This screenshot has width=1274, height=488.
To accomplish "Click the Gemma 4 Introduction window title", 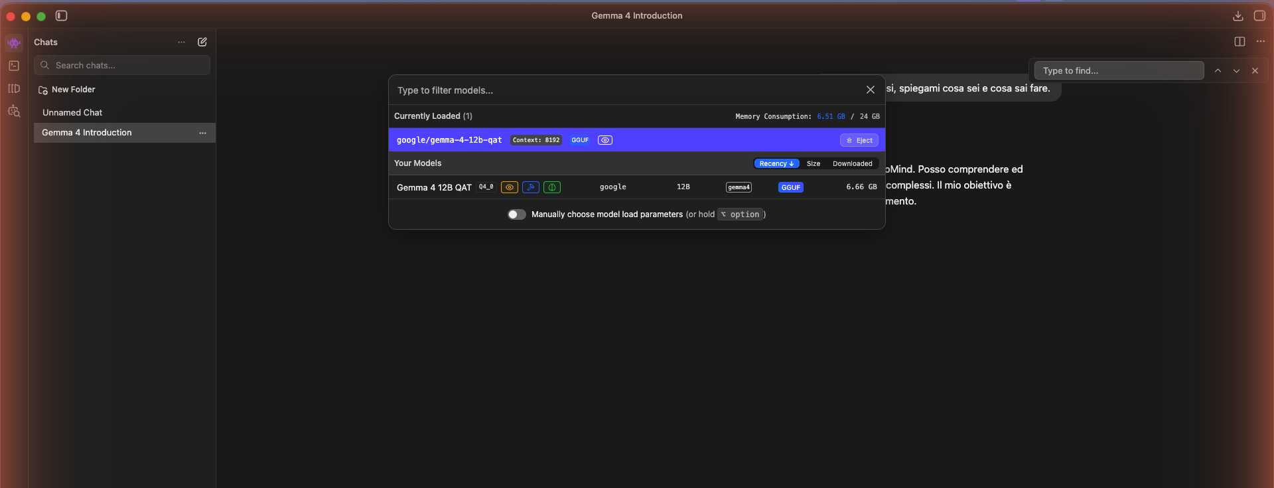I will (x=637, y=15).
